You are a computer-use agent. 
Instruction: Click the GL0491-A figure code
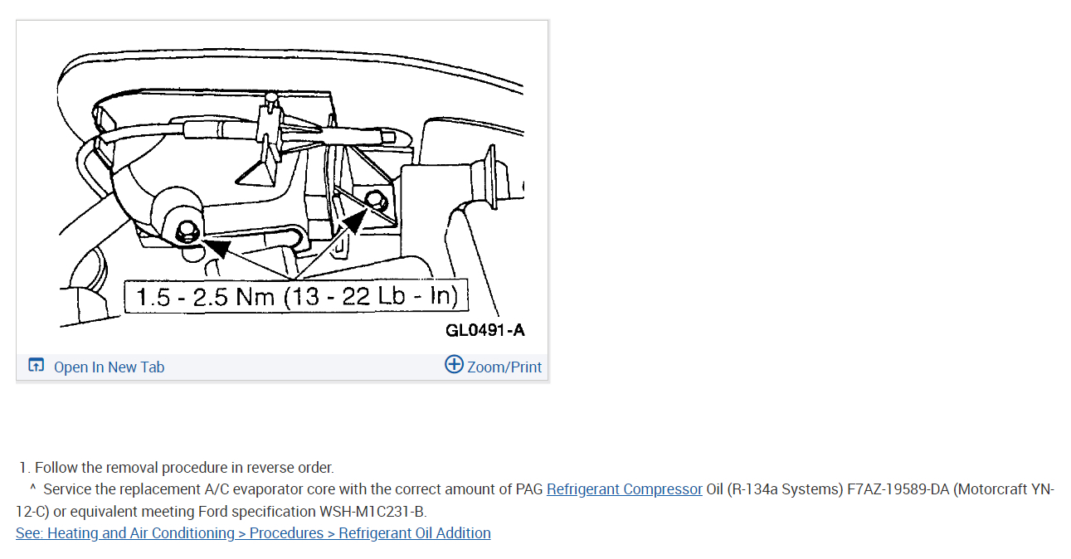pos(485,330)
